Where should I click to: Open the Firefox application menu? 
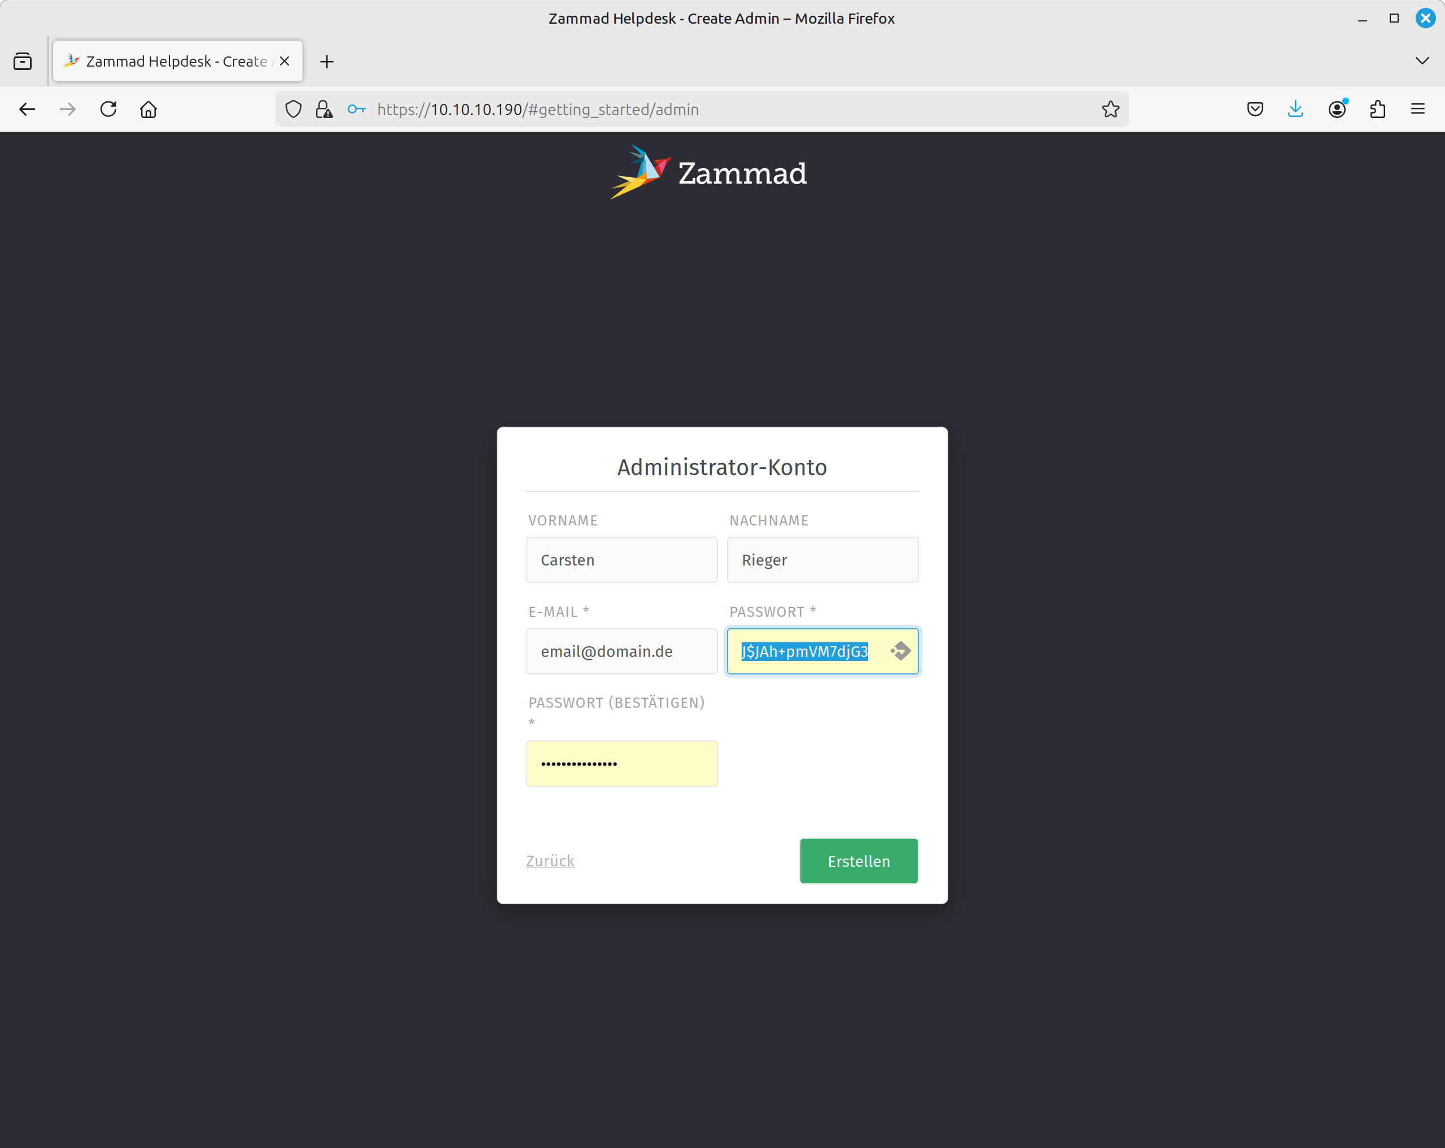click(x=1417, y=109)
